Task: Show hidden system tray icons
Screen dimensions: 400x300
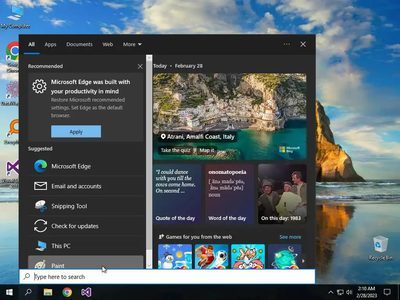Action: [330, 292]
